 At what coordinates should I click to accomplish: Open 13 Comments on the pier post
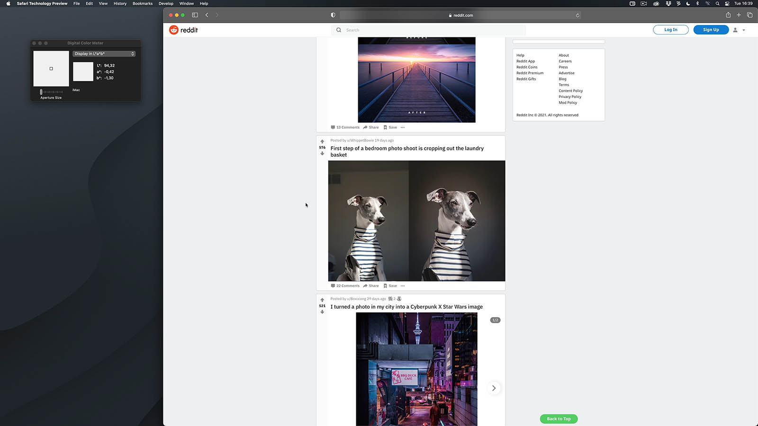pos(345,127)
